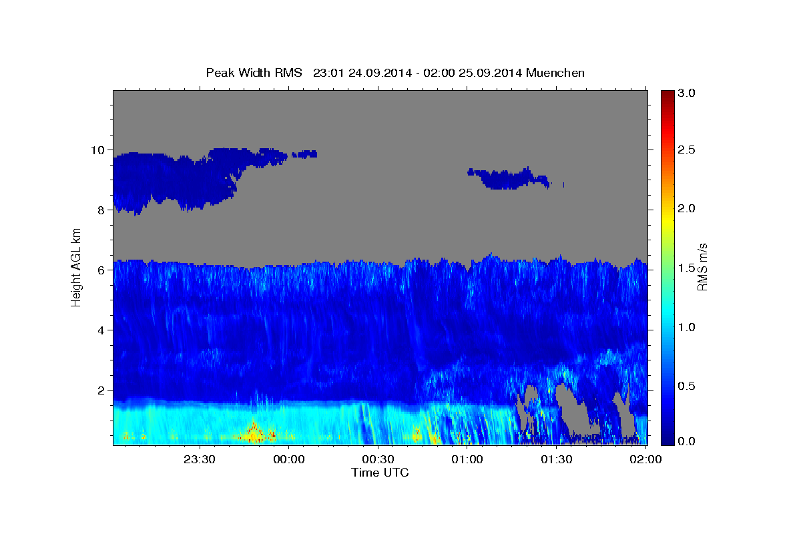Click the '00:00' time axis label
801x534 pixels.
click(x=290, y=459)
